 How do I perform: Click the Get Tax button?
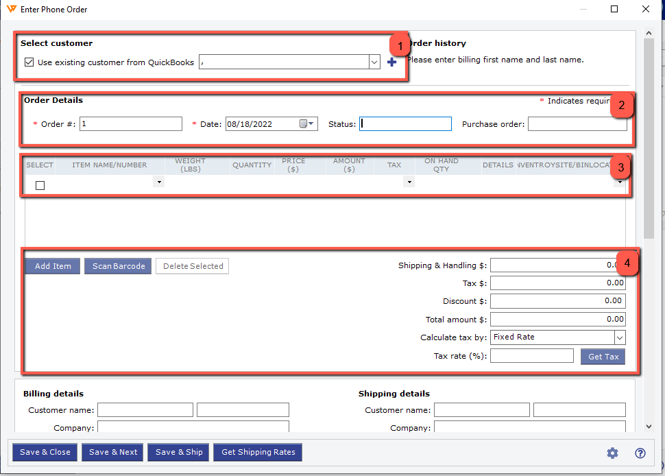[x=603, y=357]
